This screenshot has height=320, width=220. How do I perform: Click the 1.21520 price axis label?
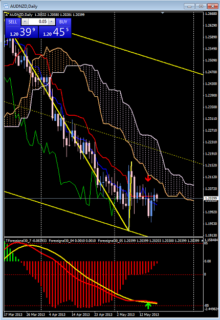tap(211, 165)
